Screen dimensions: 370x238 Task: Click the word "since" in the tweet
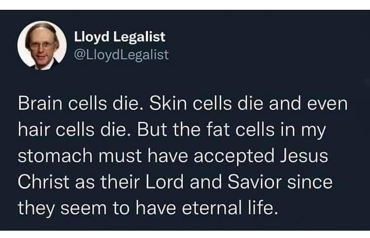(x=310, y=182)
